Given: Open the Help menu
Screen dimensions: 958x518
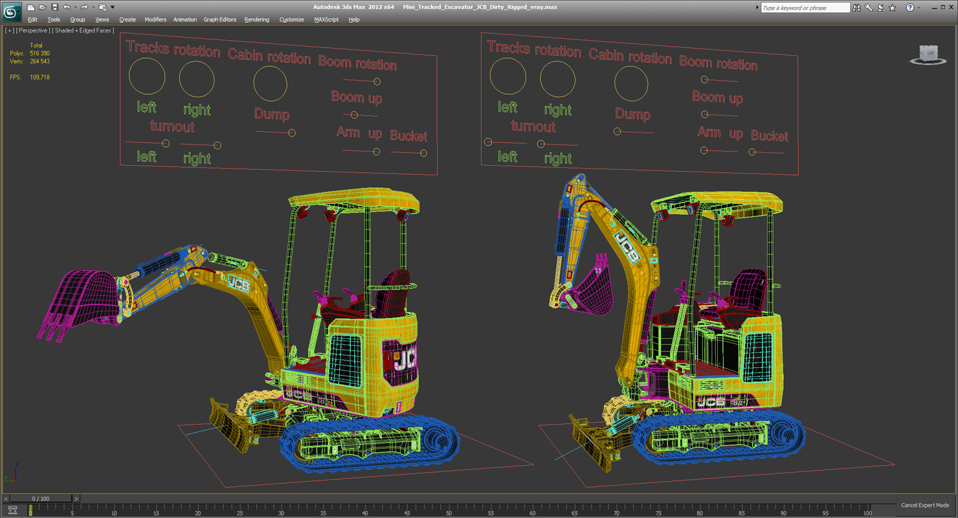Looking at the screenshot, I should pyautogui.click(x=354, y=19).
